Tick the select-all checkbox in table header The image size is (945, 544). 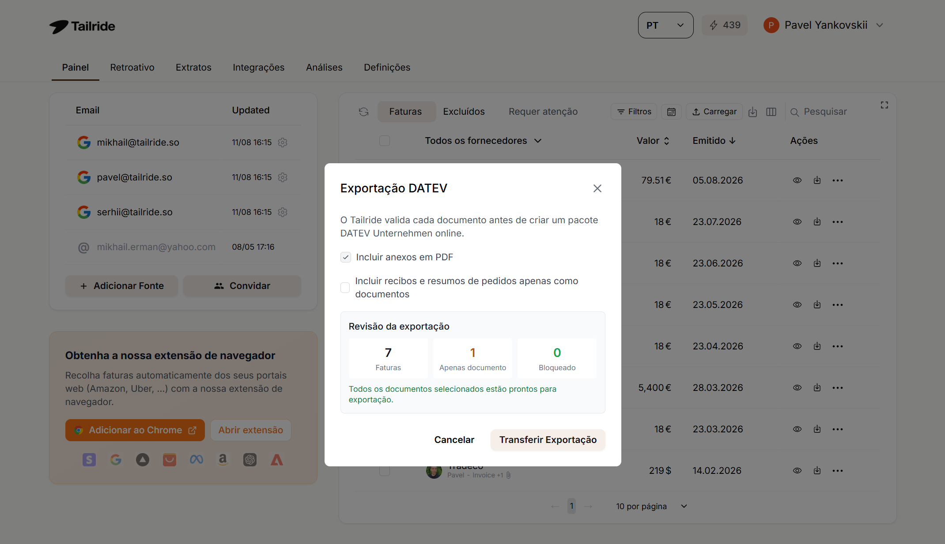[385, 141]
